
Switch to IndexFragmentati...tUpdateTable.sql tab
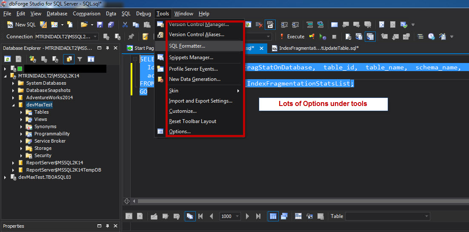click(x=315, y=48)
